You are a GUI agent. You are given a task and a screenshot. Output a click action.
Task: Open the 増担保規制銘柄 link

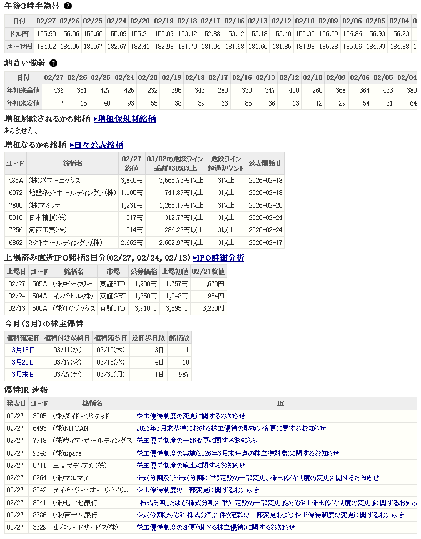pos(127,119)
